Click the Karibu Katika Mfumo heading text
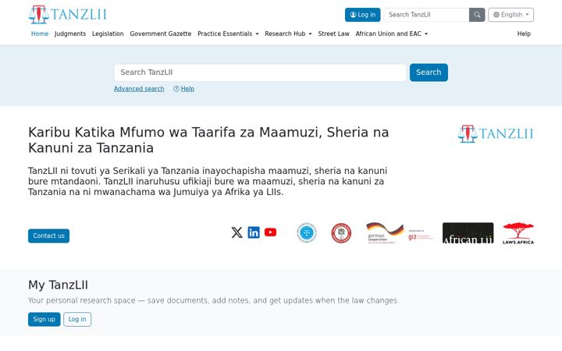562x351 pixels. pyautogui.click(x=208, y=140)
